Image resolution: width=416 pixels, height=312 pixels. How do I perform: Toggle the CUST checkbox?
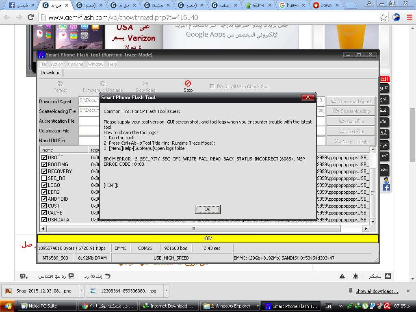[44, 206]
